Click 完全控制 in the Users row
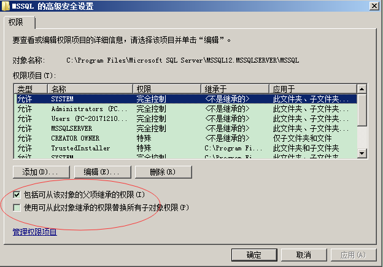The width and height of the screenshot is (383, 267). click(x=151, y=118)
